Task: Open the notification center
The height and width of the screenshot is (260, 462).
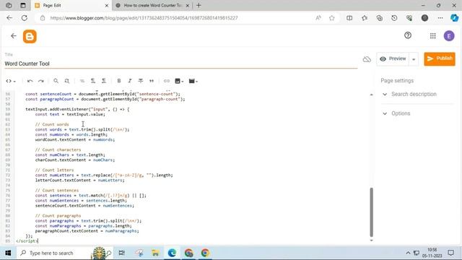Action: point(450,253)
